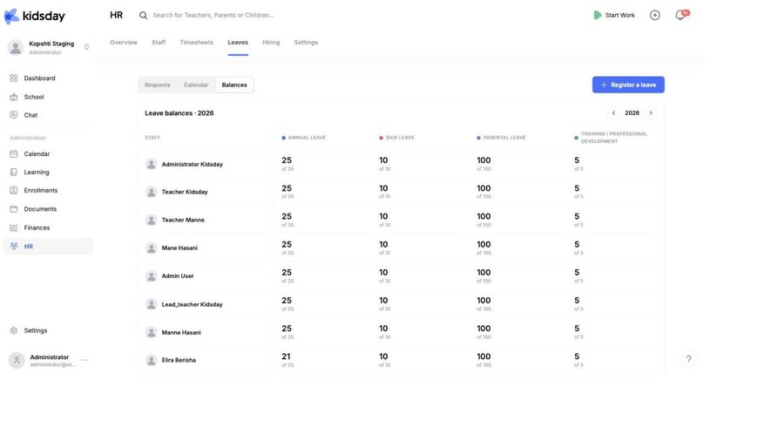Viewport: 784px width, 421px height.
Task: Switch to the Hiring tab
Action: 271,43
